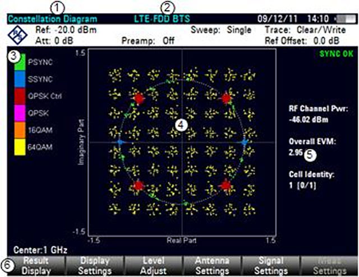Click the Real Part axis label
The width and height of the screenshot is (359, 277).
pyautogui.click(x=182, y=240)
